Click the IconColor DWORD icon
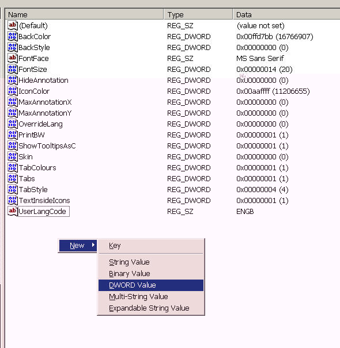Viewport: 340px width, 348px height. coord(13,91)
